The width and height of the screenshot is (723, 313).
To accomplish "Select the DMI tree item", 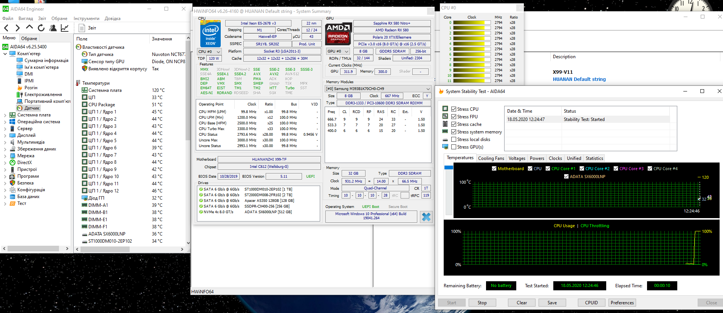I will pos(29,74).
